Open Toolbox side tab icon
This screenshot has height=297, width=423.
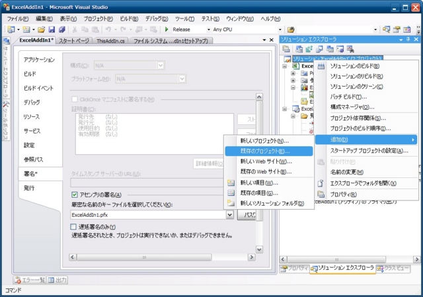pyautogui.click(x=6, y=104)
